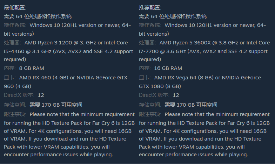Click the 8 GB RAM value
Viewport: 275px width, 164px height.
click(32, 68)
